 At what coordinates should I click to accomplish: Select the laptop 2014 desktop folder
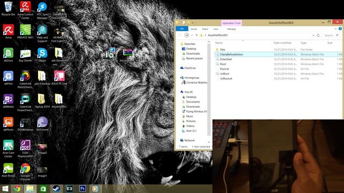[x=42, y=101]
